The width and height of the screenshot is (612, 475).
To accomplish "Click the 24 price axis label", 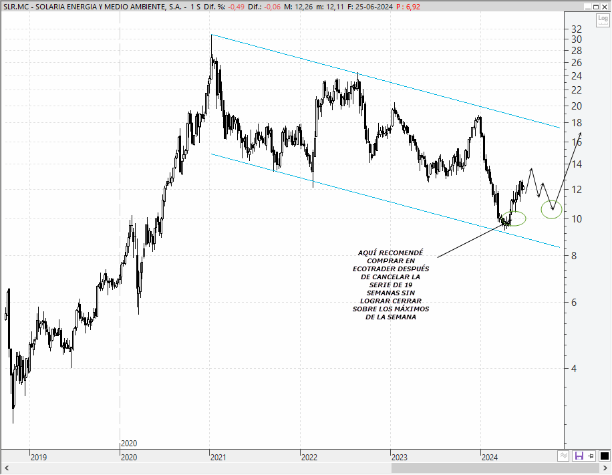I will pyautogui.click(x=577, y=76).
